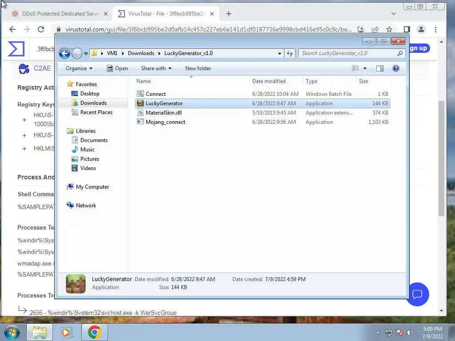455x341 pixels.
Task: Open the view options dropdown arrow
Action: (365, 68)
